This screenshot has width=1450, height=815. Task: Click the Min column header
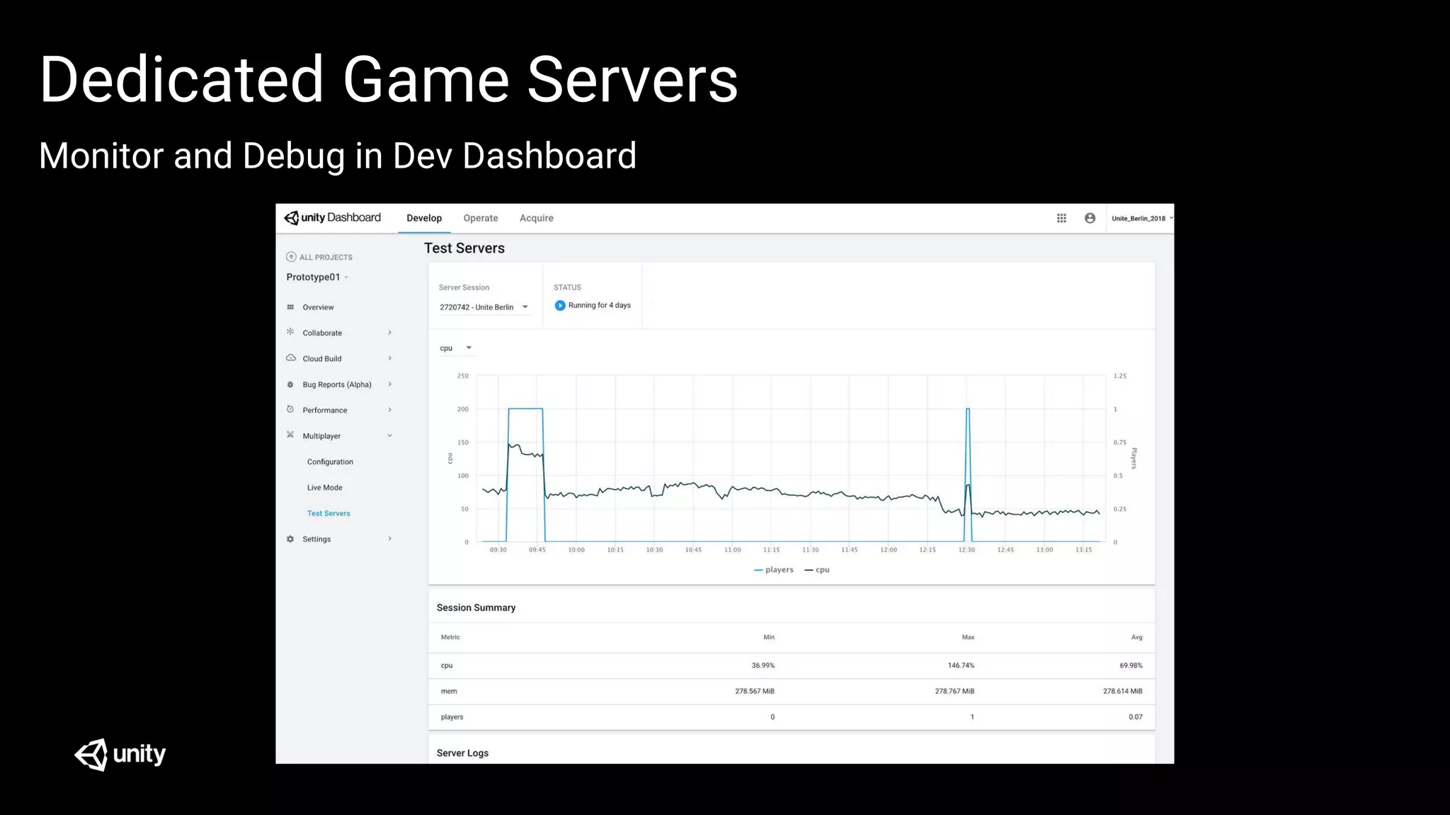[x=769, y=637]
